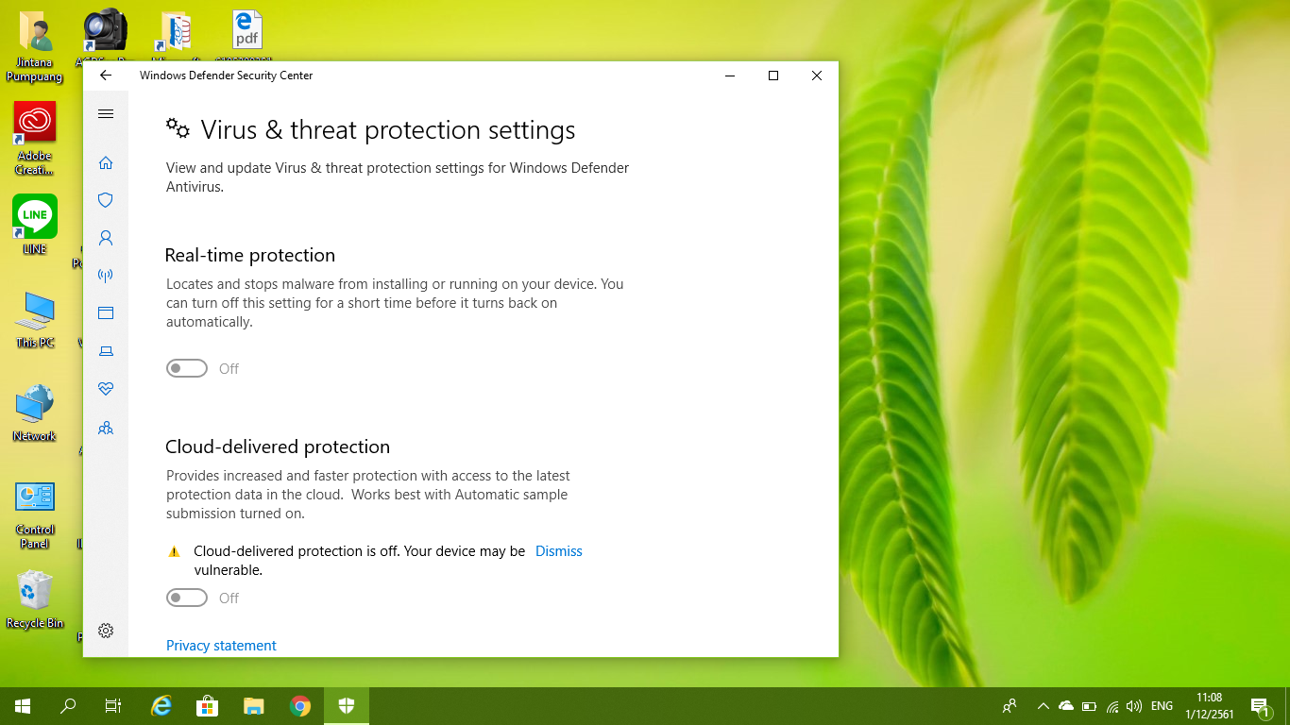
Task: Select Jintana Pumpuang folder on desktop
Action: point(35,47)
